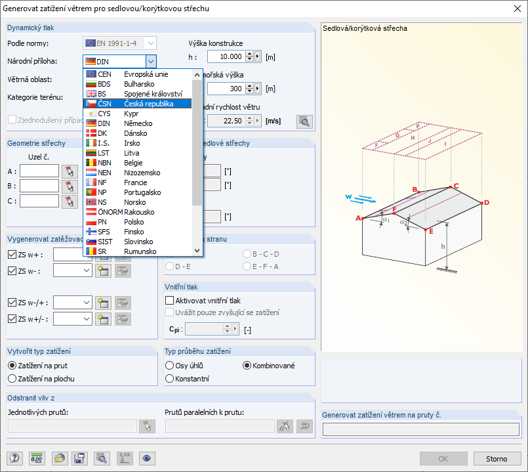
Task: Click altitude 300 spinner arrows
Action: tap(249, 89)
